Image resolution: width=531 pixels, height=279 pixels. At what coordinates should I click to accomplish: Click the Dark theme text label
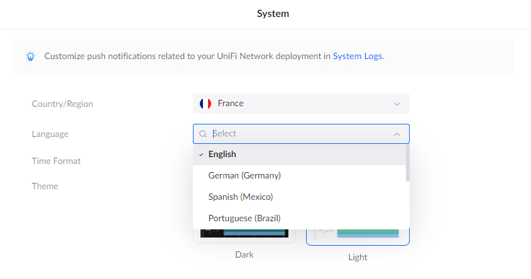(x=244, y=255)
